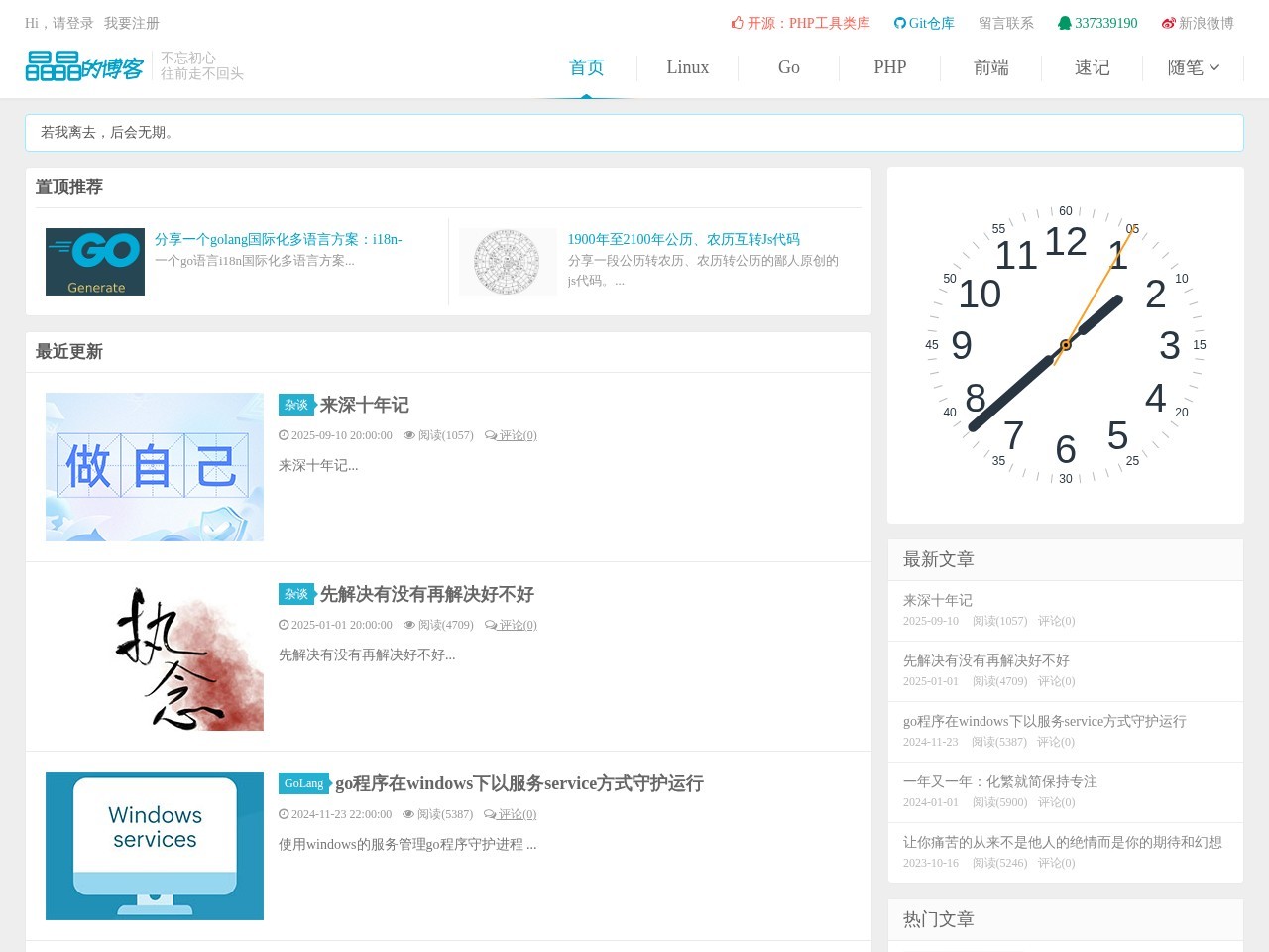Expand the 随笔 dropdown menu

pos(1193,67)
